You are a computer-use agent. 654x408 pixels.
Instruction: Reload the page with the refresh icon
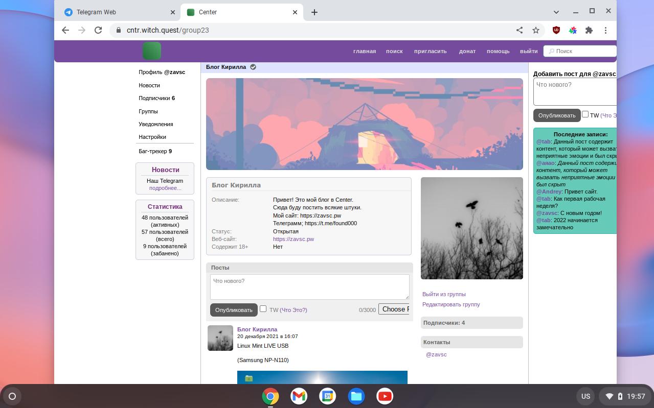98,30
